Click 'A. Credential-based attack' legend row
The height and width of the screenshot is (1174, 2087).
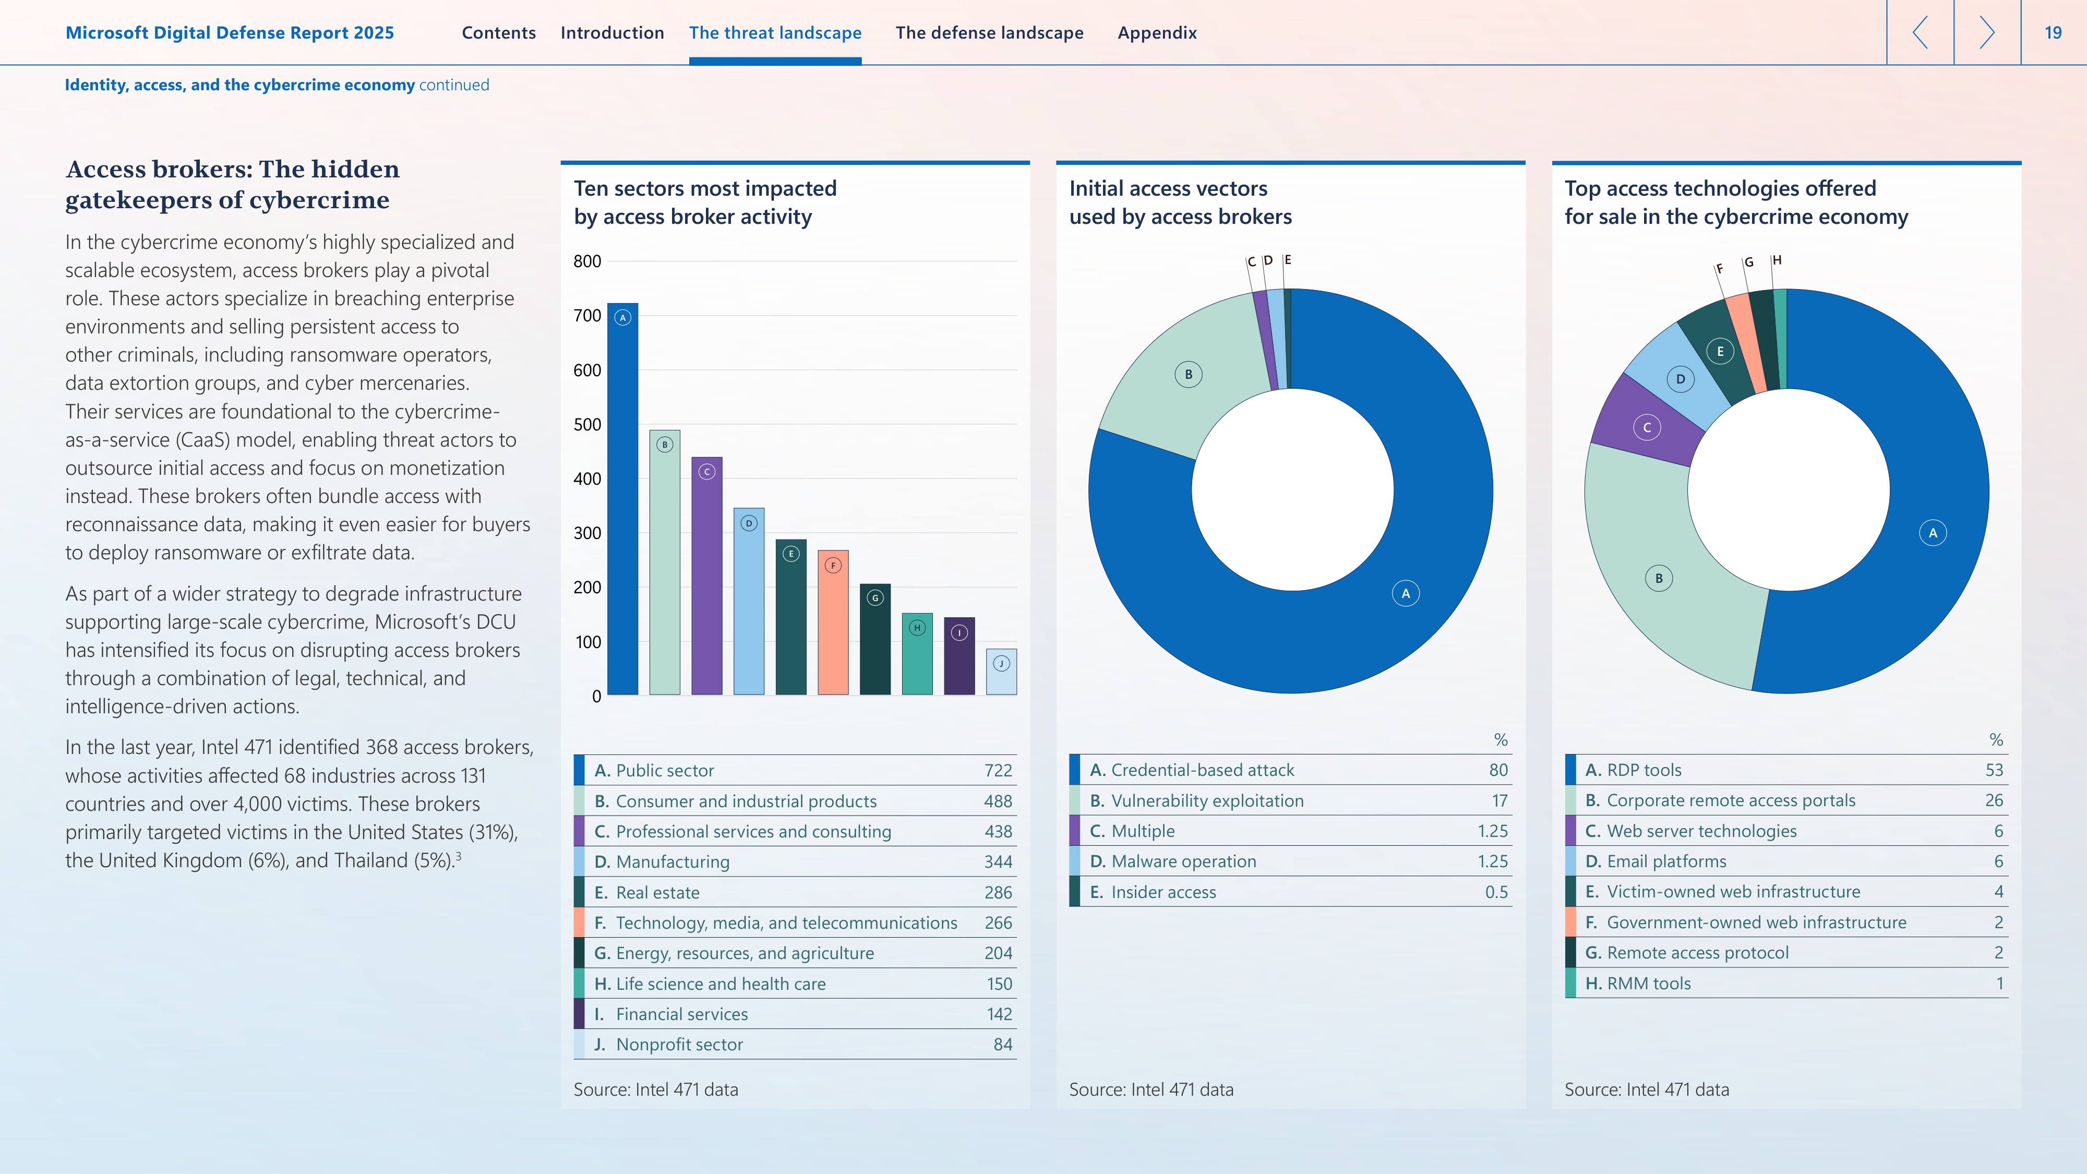click(x=1291, y=770)
